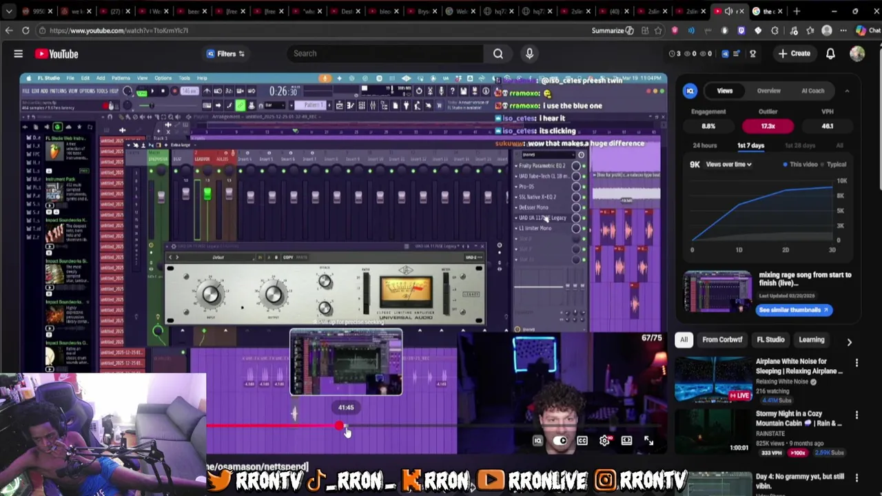Show more filter chips with the arrow

click(x=849, y=342)
